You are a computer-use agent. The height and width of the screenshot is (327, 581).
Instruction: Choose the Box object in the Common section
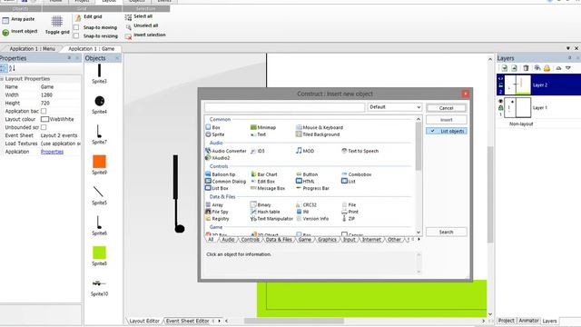tap(213, 127)
